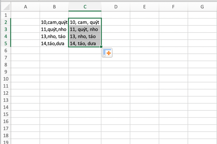Select column A header
The width and height of the screenshot is (217, 144).
pos(25,7)
